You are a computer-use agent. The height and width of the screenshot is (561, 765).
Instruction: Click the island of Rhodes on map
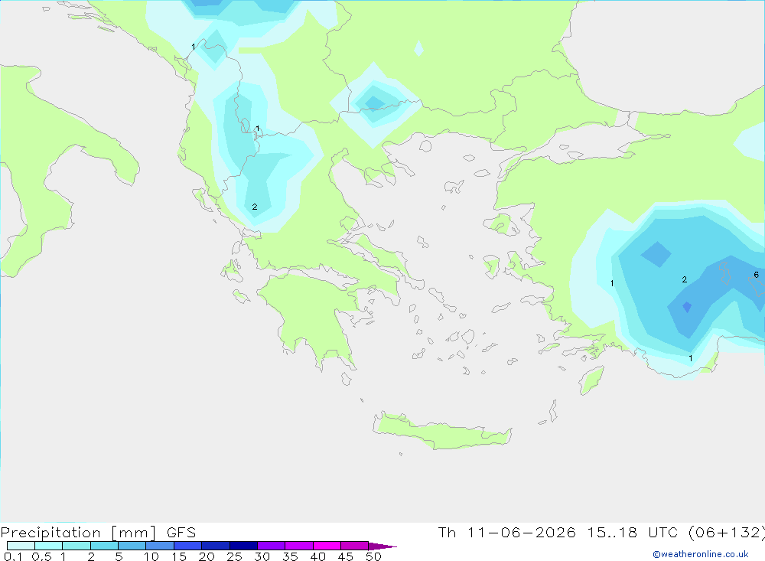pos(591,380)
